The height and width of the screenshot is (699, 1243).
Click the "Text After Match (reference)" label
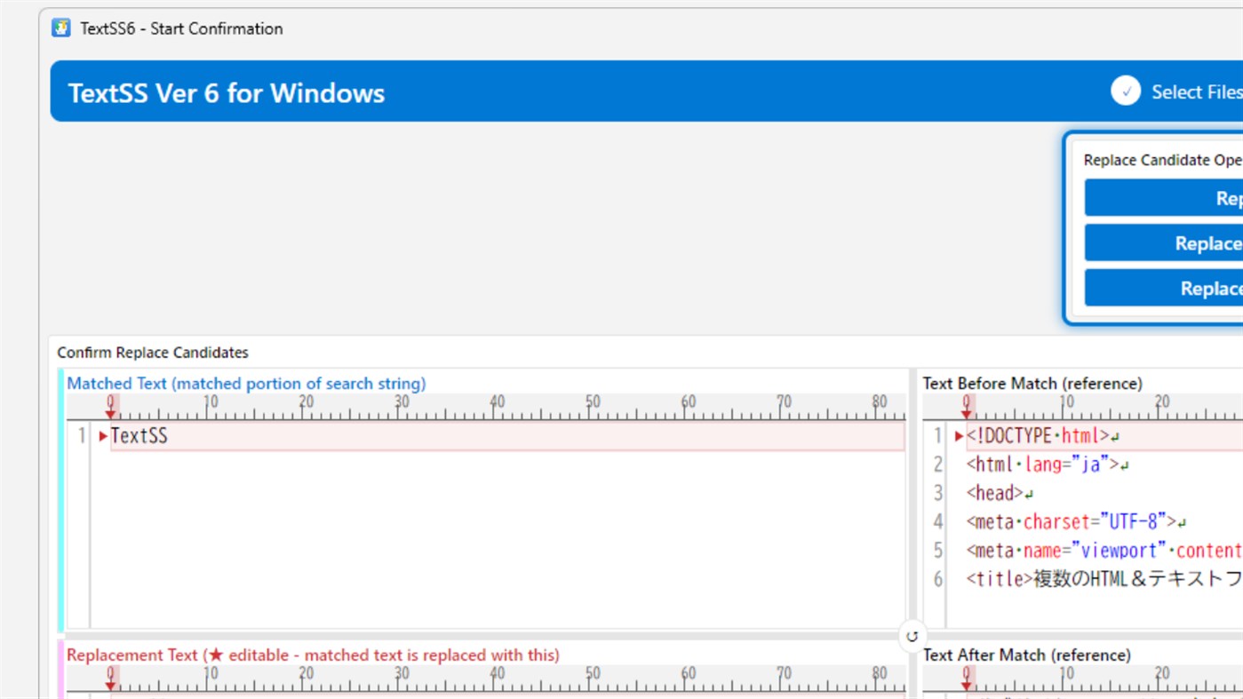click(1027, 655)
